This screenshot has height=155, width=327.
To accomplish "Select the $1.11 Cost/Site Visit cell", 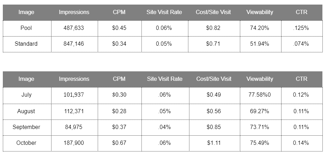I will (213, 143).
